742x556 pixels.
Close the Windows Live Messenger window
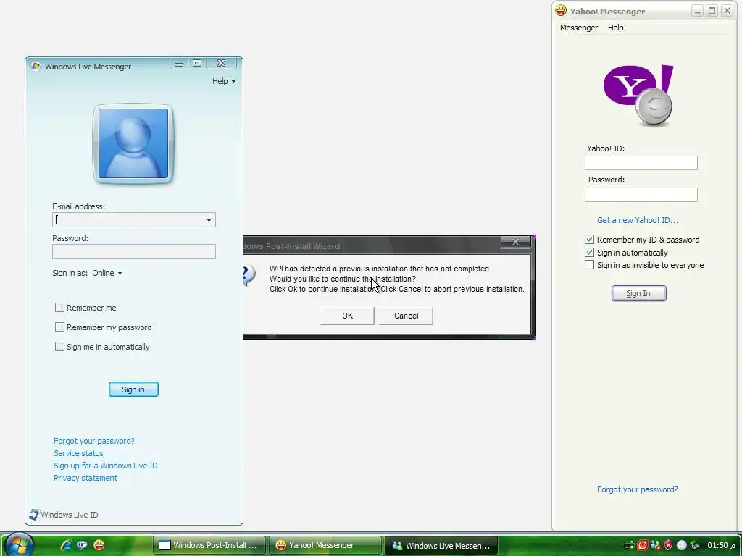(x=221, y=64)
